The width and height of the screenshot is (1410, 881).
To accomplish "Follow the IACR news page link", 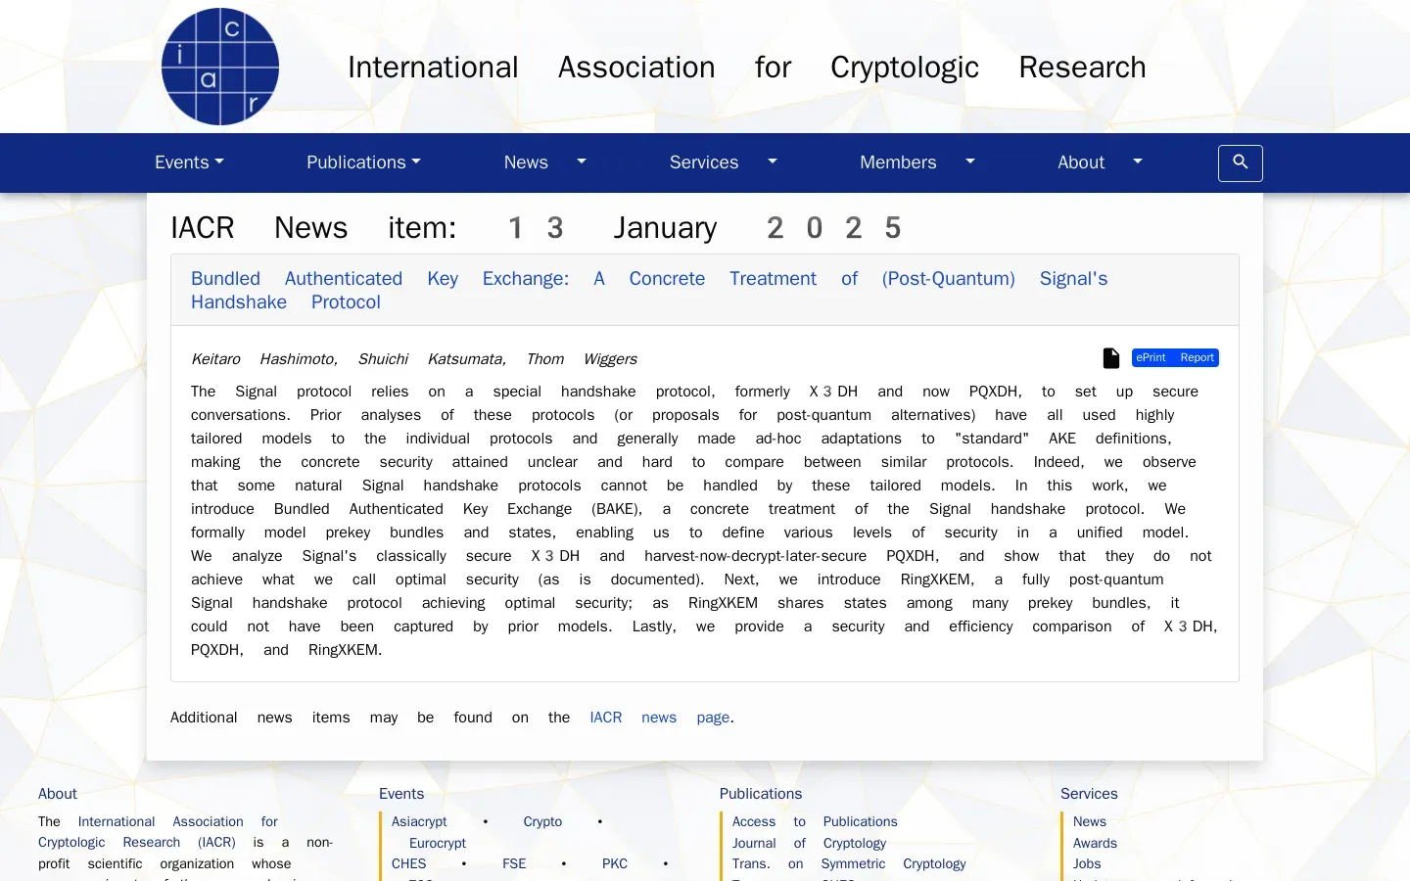I will [x=660, y=718].
